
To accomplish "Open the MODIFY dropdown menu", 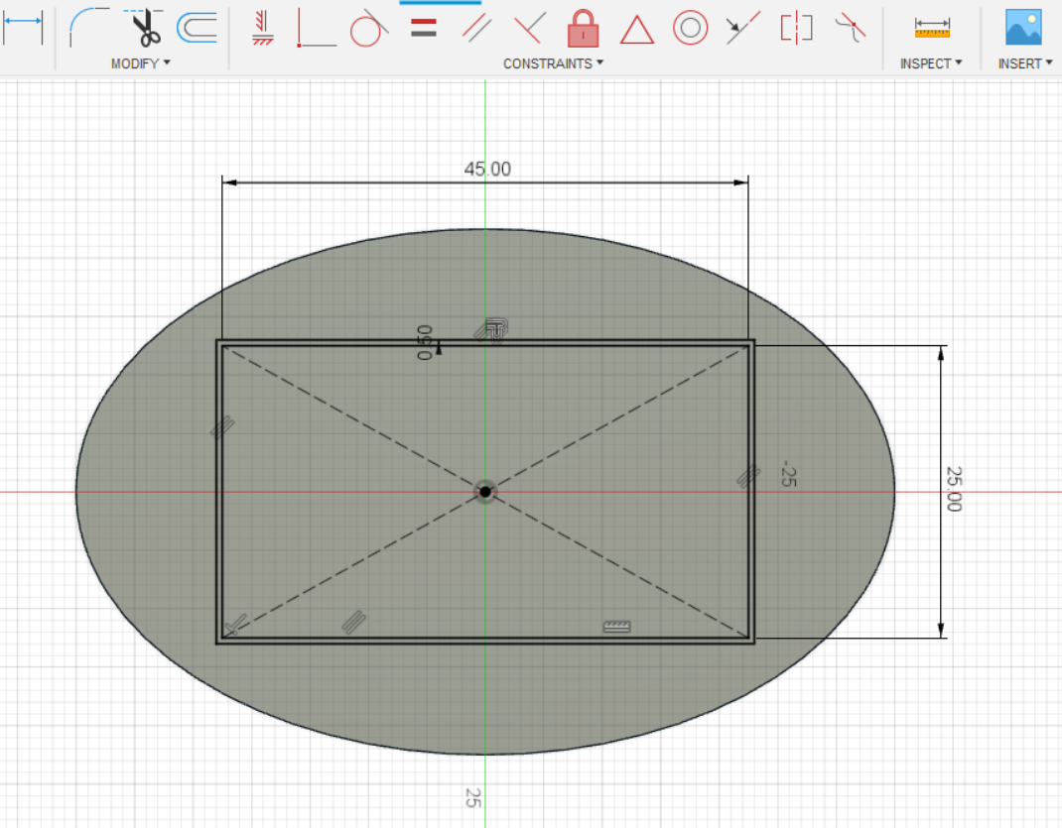I will tap(140, 63).
